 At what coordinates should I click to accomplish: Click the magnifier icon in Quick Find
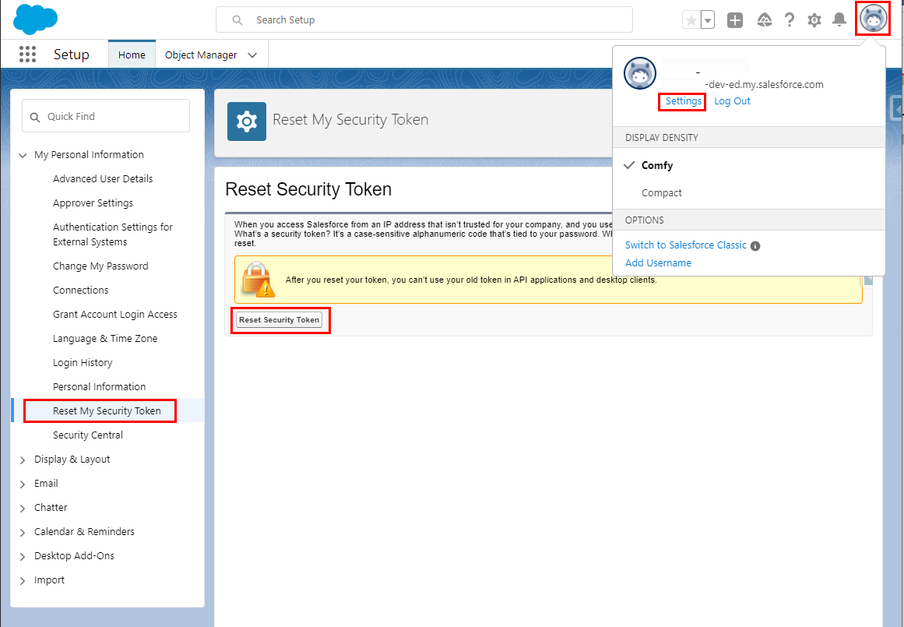point(35,117)
